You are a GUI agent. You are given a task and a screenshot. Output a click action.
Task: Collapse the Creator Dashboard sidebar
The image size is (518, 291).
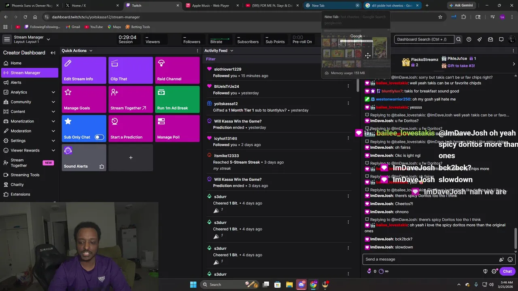[53, 53]
